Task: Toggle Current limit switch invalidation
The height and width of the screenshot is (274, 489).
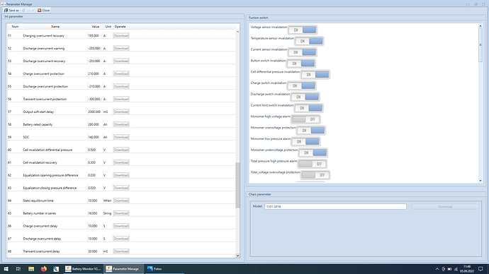Action: (308, 108)
